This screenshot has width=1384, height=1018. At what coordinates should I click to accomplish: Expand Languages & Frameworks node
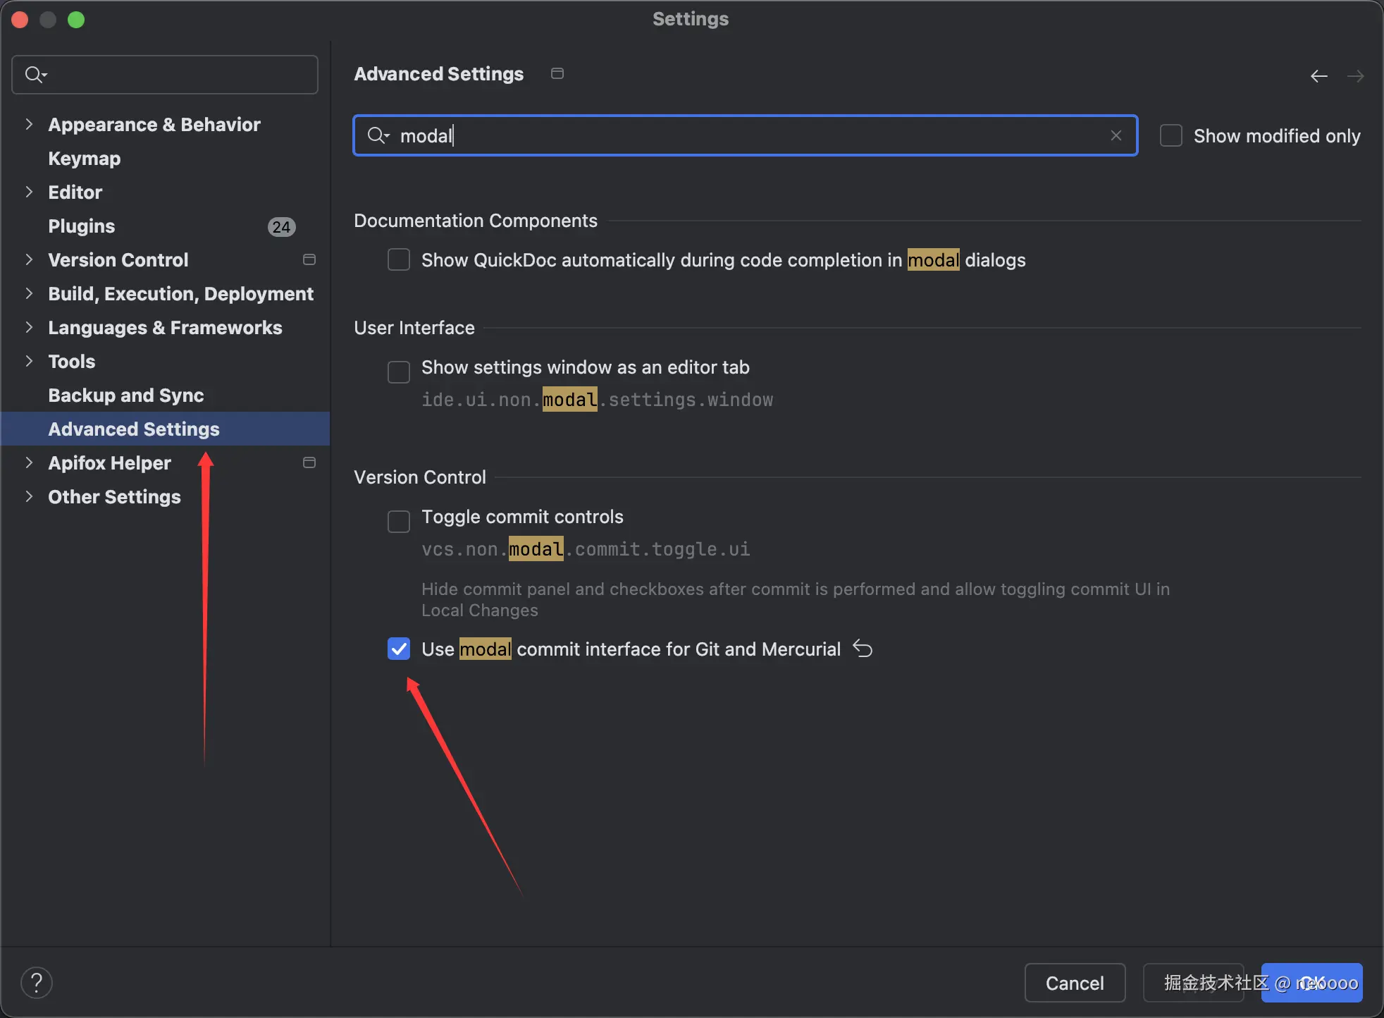[x=29, y=327]
